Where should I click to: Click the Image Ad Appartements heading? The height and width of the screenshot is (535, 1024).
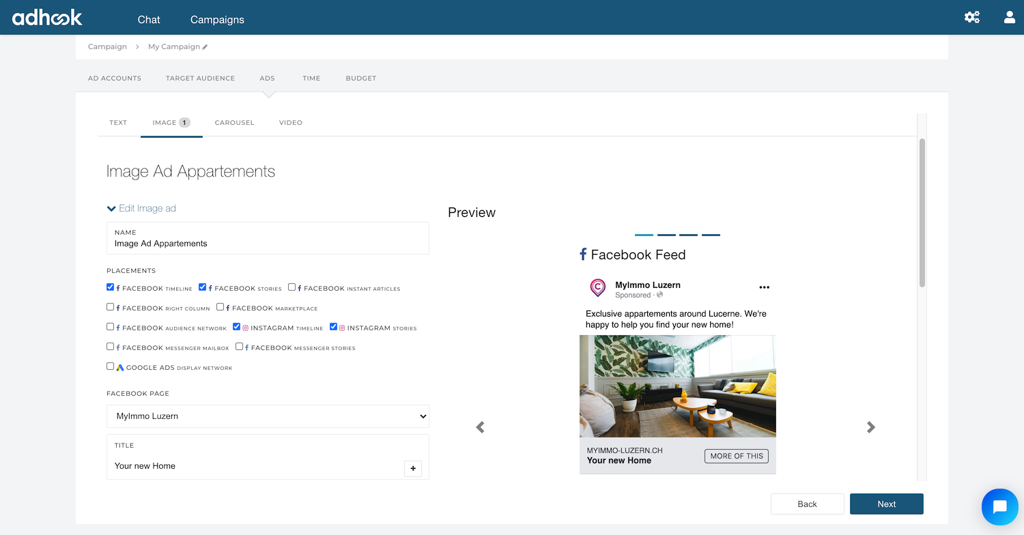click(190, 171)
